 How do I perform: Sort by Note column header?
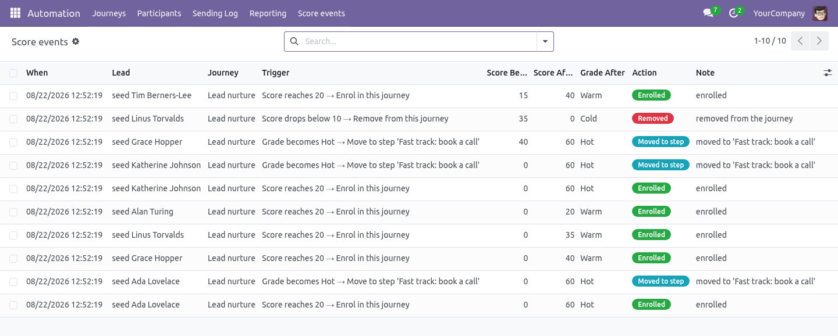coord(705,73)
